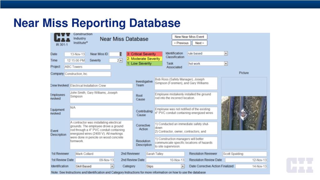Click the 2nd Review Date field

(165, 160)
